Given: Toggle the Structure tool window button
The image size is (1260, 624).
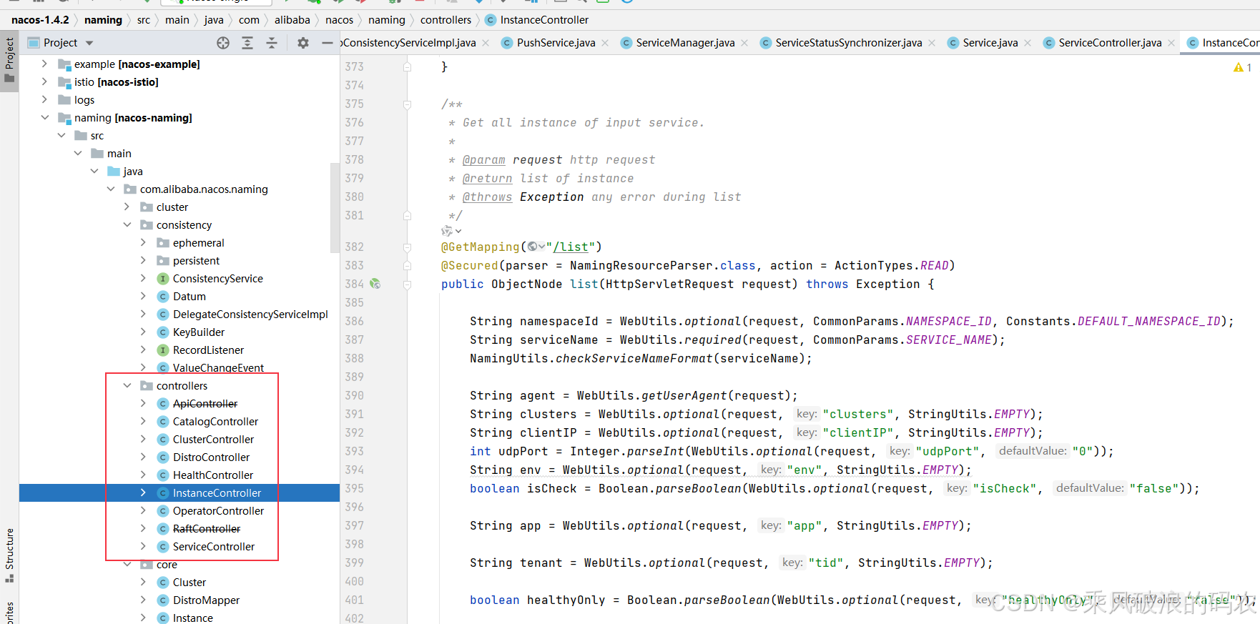Looking at the screenshot, I should coord(9,555).
